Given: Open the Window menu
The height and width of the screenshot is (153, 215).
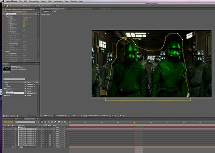Looking at the screenshot, I should pyautogui.click(x=73, y=1).
